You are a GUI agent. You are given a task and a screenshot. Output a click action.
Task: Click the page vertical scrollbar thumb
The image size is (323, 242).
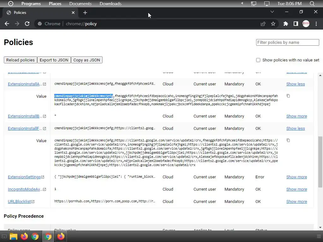tap(320, 162)
